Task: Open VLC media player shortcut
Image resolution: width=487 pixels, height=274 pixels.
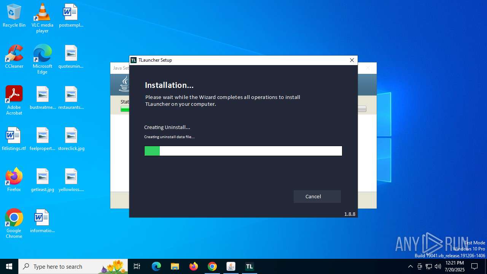Action: click(42, 18)
